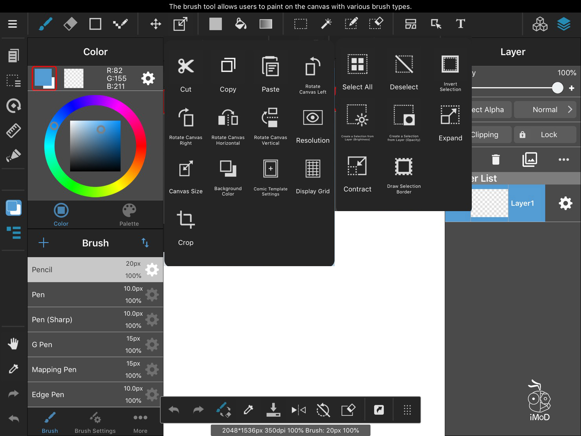Viewport: 581px width, 436px height.
Task: Toggle the layer Lock button
Action: pos(544,135)
